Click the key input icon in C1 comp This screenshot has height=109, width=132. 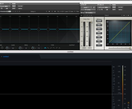click(82, 13)
